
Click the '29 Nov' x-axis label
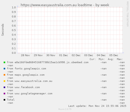(x=38, y=55)
